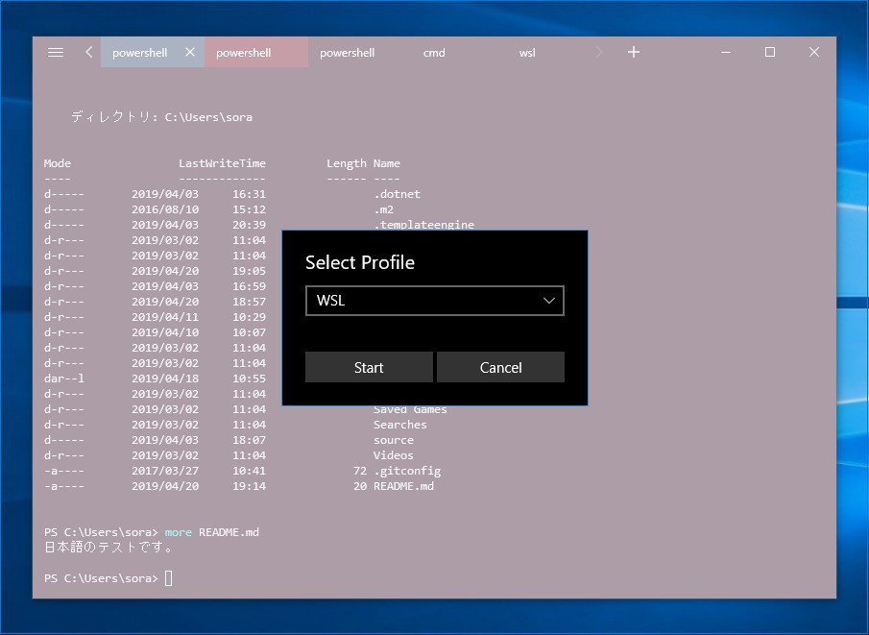This screenshot has height=635, width=869.
Task: Expand the WSL profile dropdown
Action: pos(434,301)
